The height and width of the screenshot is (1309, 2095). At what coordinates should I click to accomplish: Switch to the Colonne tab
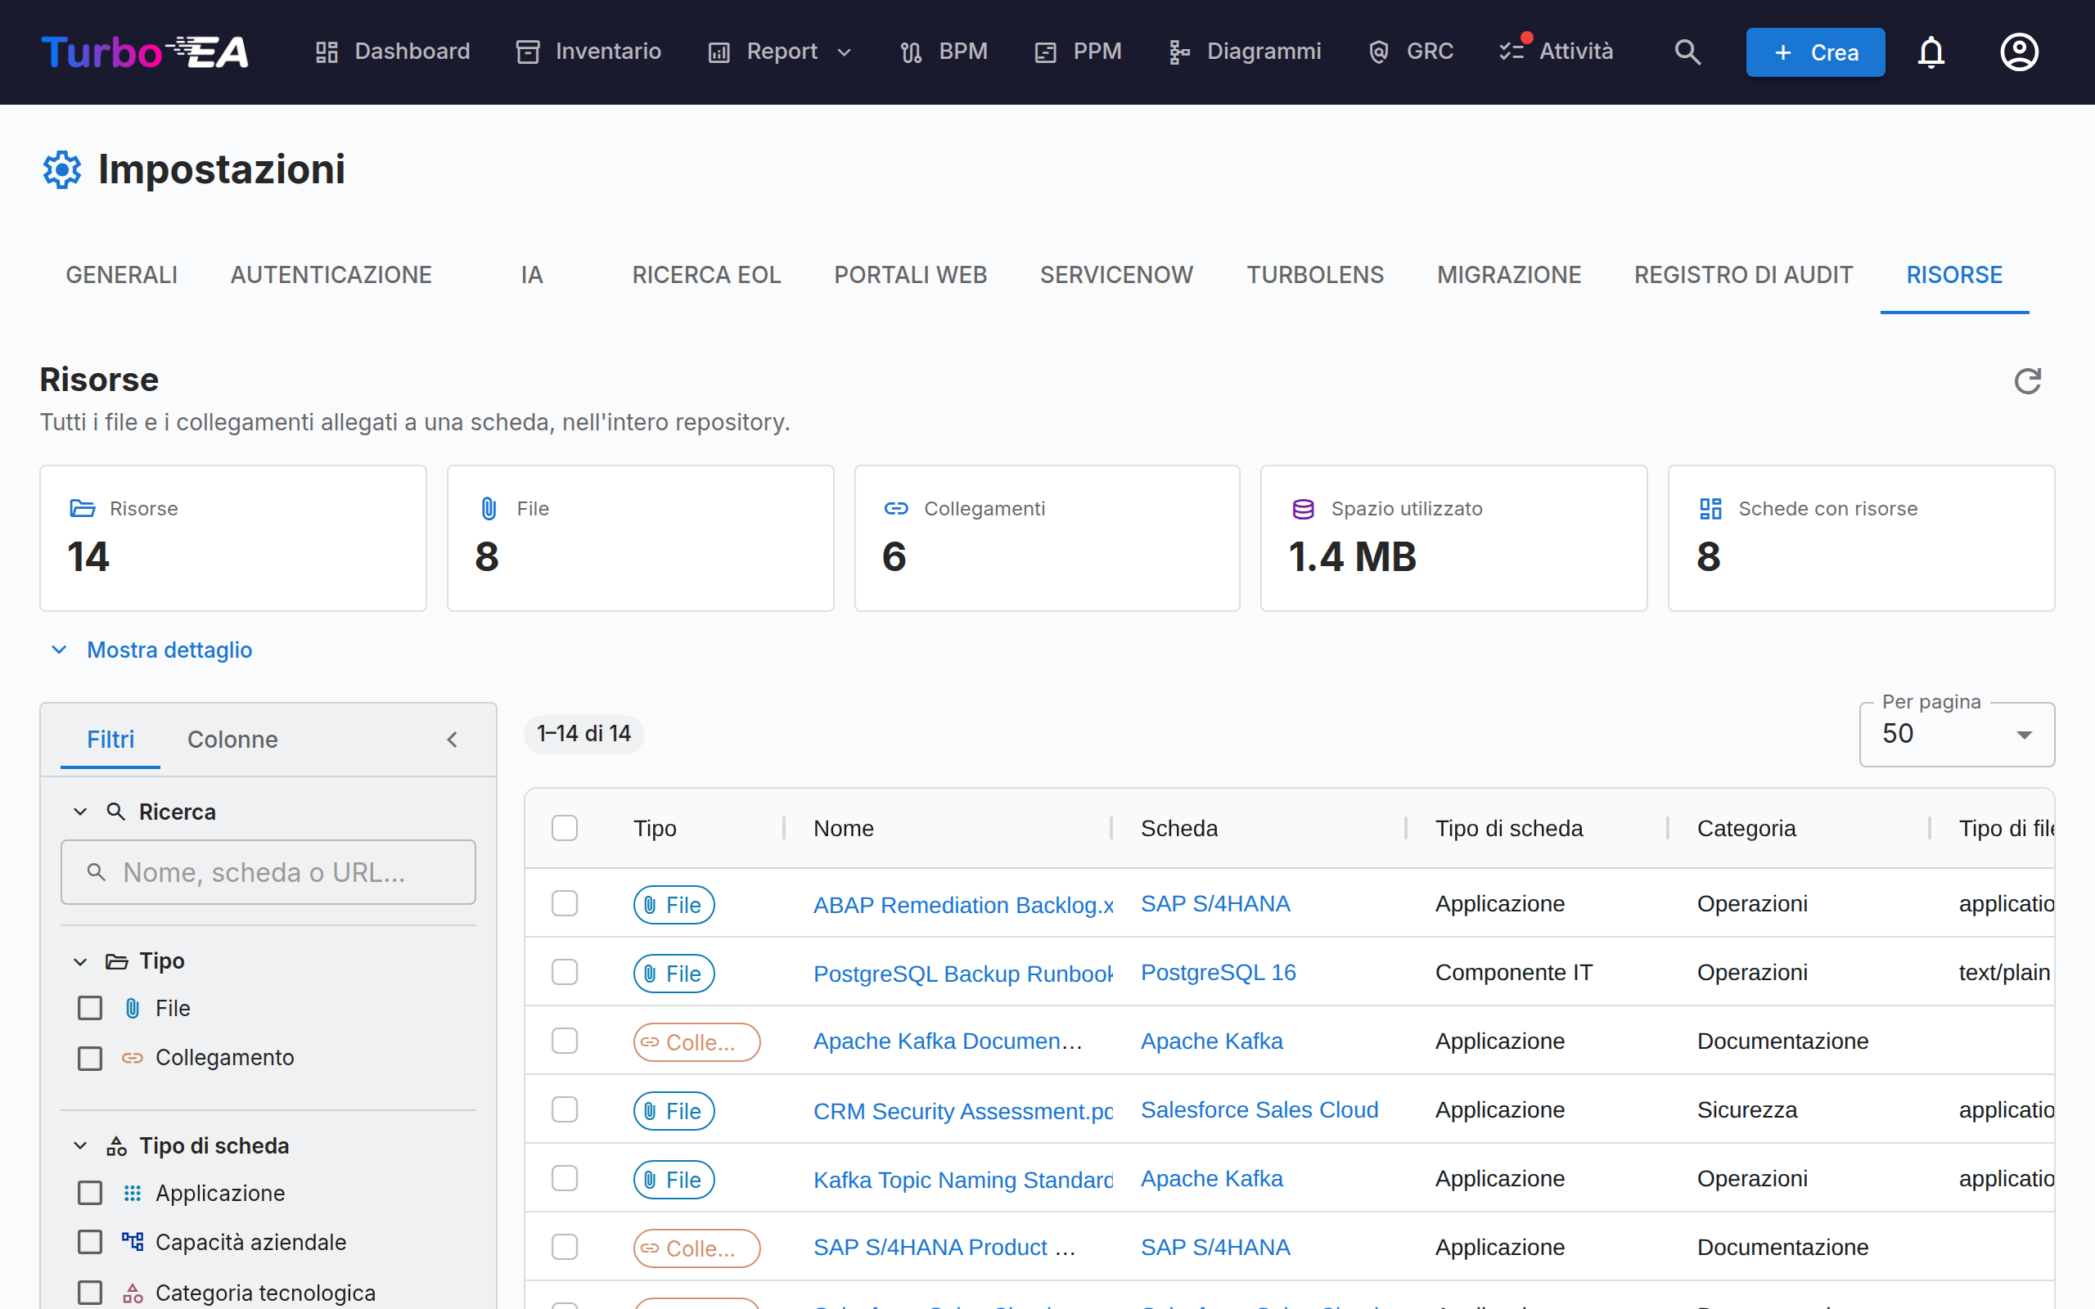coord(232,740)
